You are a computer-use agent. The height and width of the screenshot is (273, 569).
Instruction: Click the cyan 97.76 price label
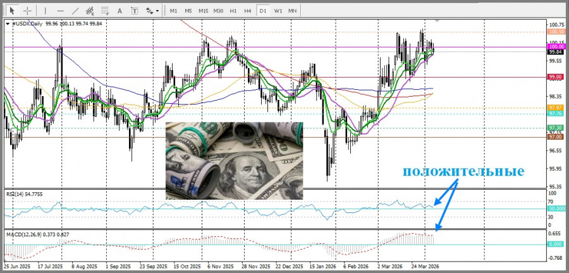point(556,114)
